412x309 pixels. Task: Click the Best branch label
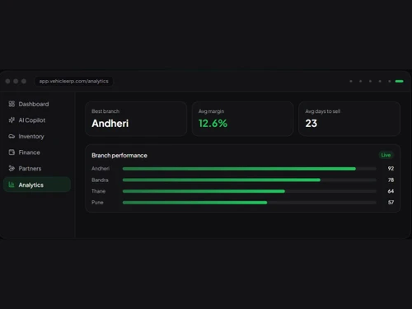[x=105, y=111]
